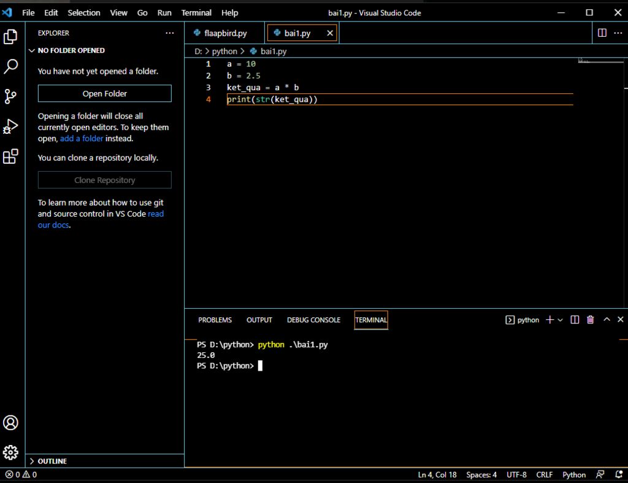Click code line 'ket_qua = a * b'

[x=262, y=87]
